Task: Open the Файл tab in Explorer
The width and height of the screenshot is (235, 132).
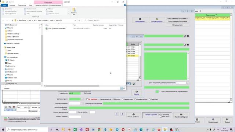Action: 4,5
